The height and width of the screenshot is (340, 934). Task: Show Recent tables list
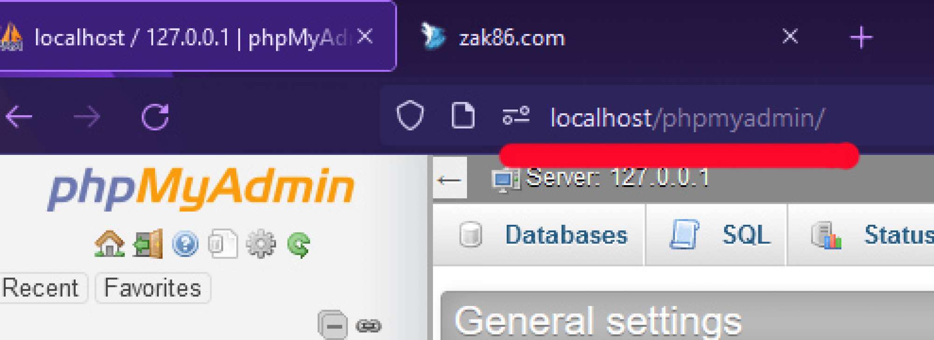[41, 287]
